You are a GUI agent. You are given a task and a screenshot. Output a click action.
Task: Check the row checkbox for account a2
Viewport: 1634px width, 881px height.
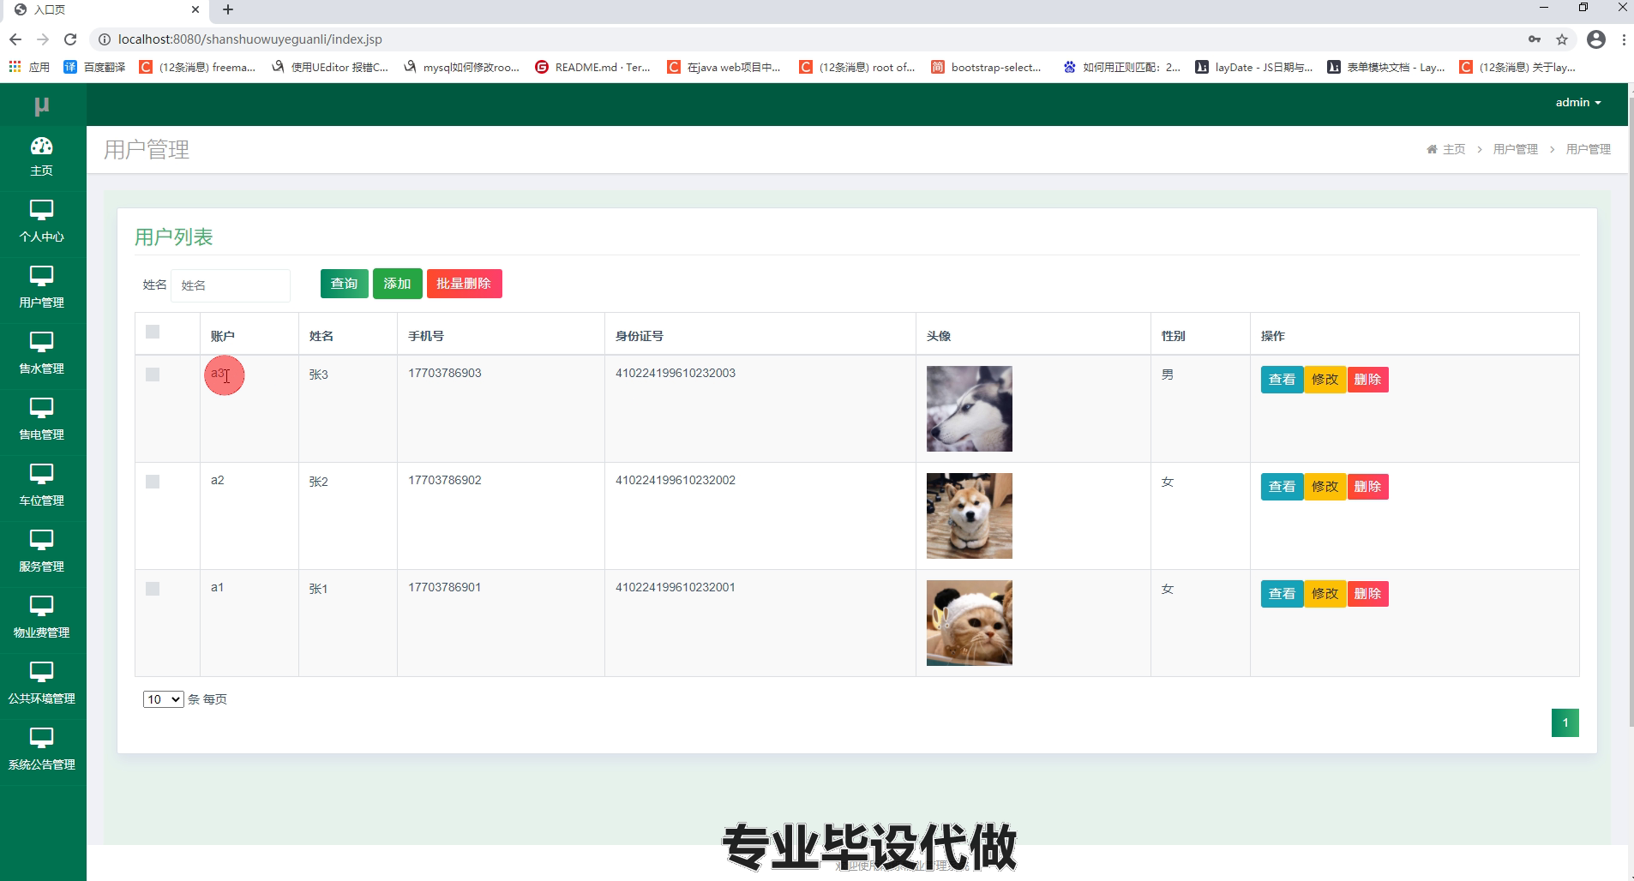click(x=153, y=482)
